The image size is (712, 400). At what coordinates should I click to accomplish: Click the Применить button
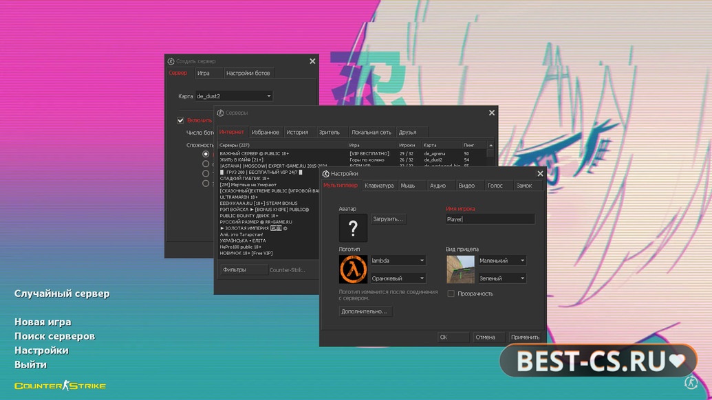click(525, 337)
